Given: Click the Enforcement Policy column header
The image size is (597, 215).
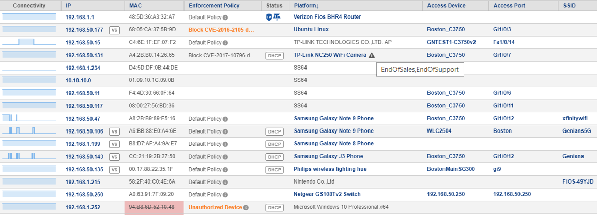Looking at the screenshot, I should point(214,6).
